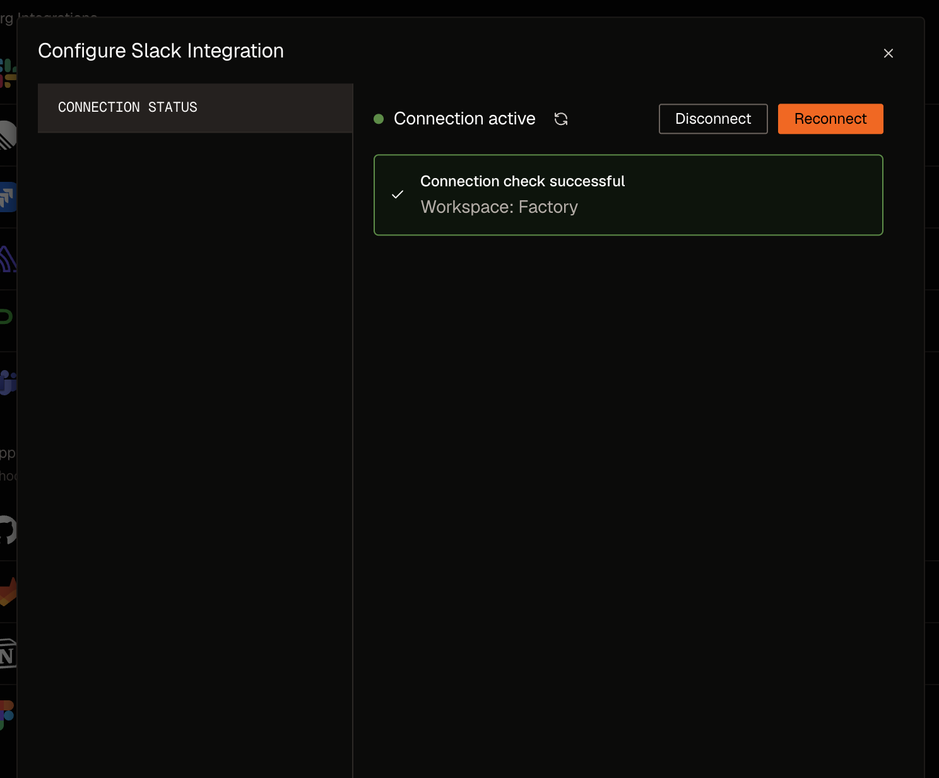The height and width of the screenshot is (778, 939).
Task: Click the orange Reconnect button
Action: [830, 119]
